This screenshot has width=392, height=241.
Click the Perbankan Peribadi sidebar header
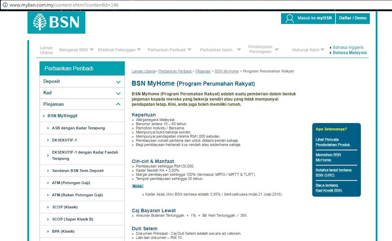coord(82,68)
